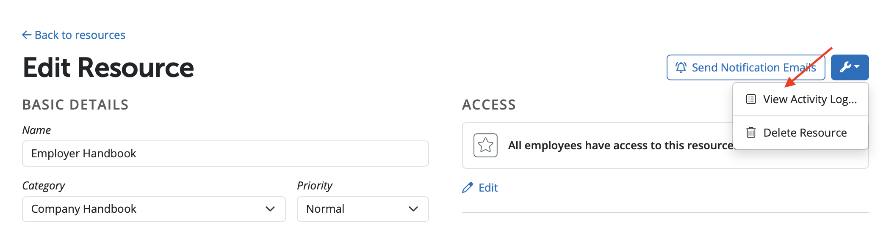The width and height of the screenshot is (886, 225).
Task: Click the wrench tools icon
Action: pyautogui.click(x=845, y=67)
